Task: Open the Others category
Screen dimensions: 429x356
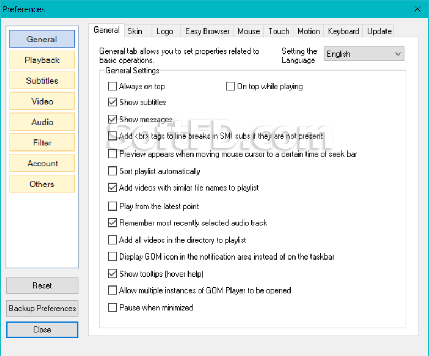Action: tap(42, 184)
